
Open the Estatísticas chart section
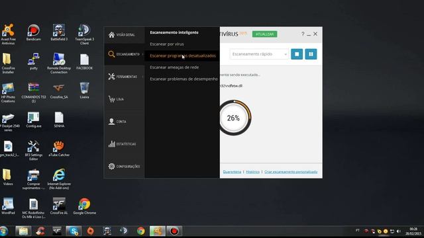click(x=124, y=144)
